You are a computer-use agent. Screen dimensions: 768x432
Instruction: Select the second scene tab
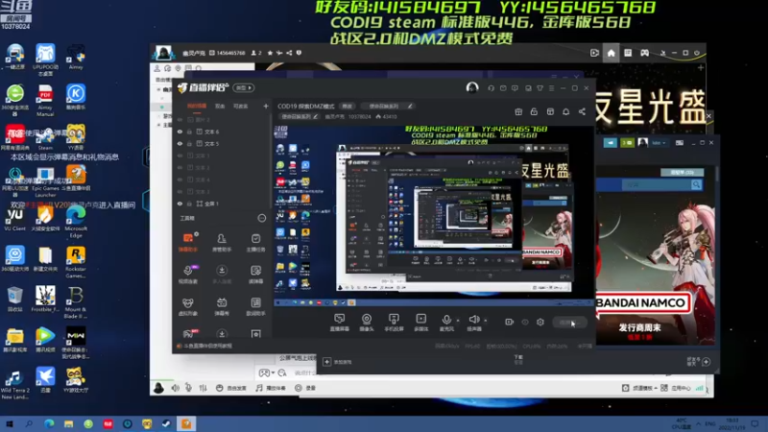coord(220,106)
